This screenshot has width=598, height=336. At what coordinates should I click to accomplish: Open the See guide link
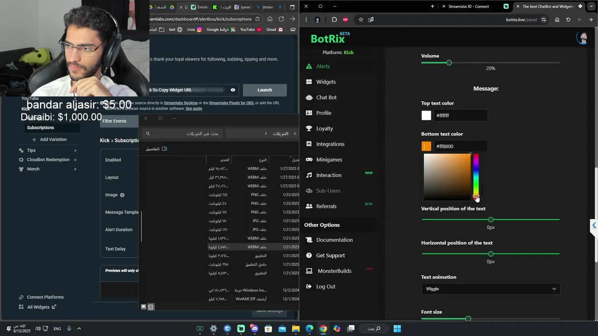[194, 109]
